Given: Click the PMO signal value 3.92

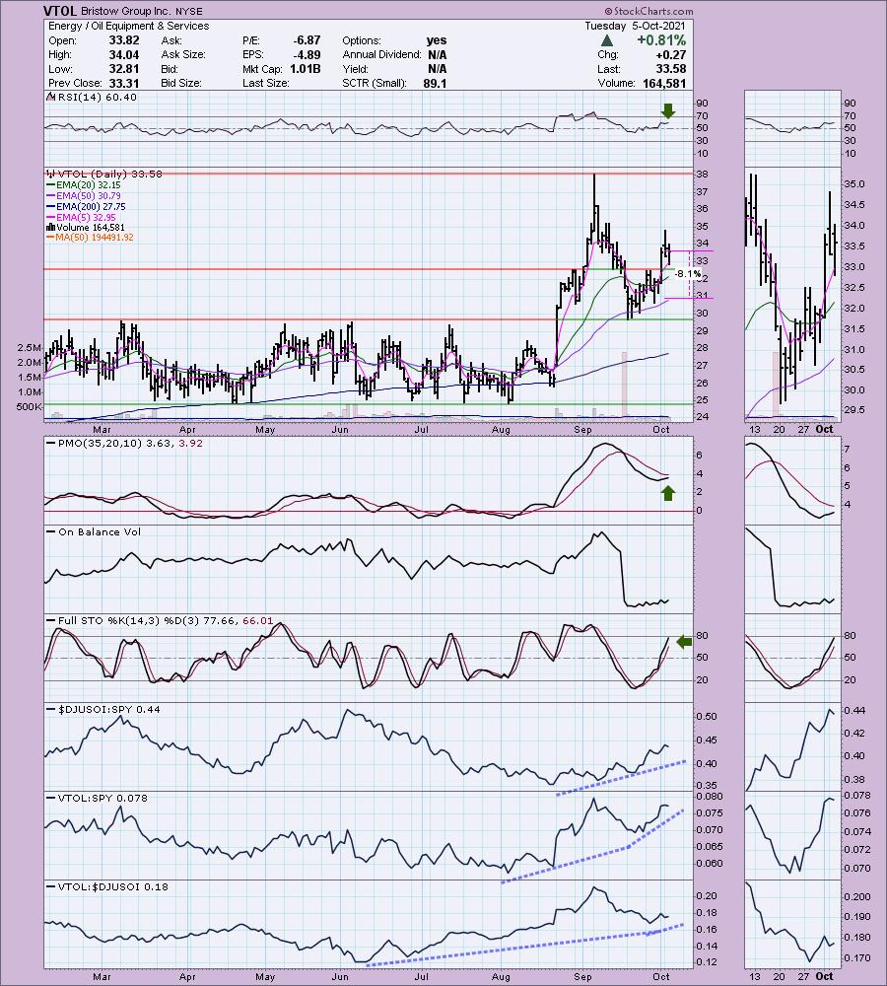Looking at the screenshot, I should (191, 443).
